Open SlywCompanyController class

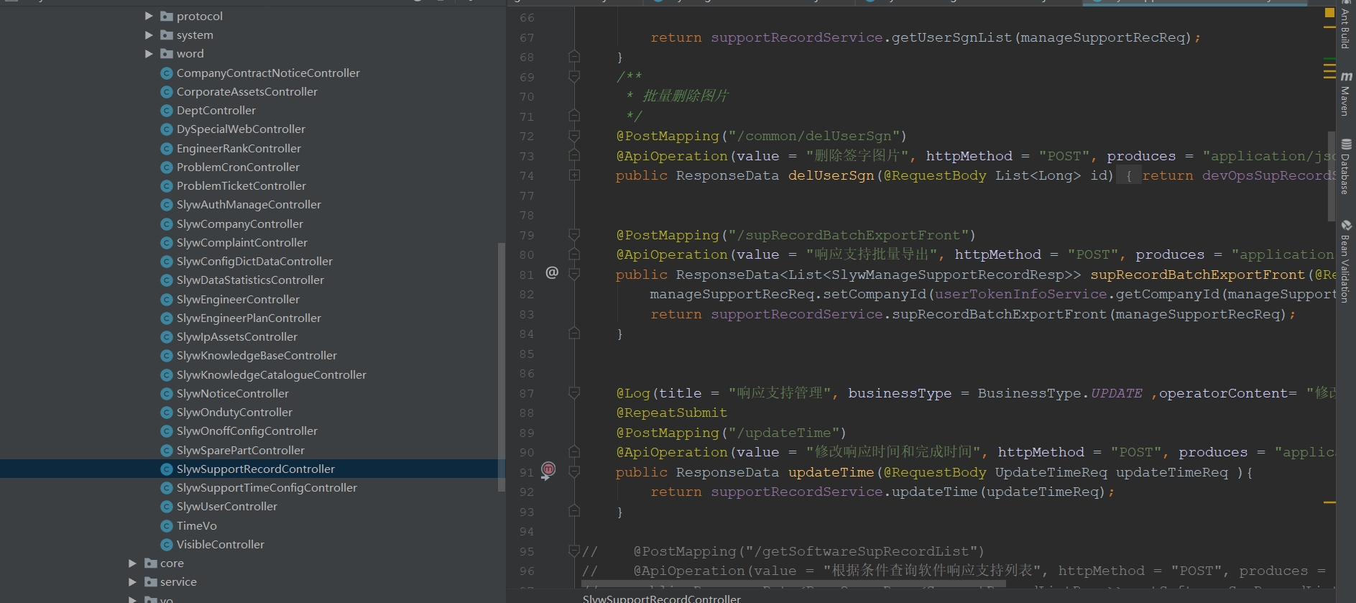tap(240, 224)
